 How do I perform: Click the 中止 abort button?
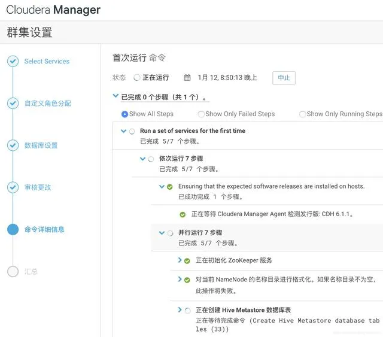click(x=284, y=78)
